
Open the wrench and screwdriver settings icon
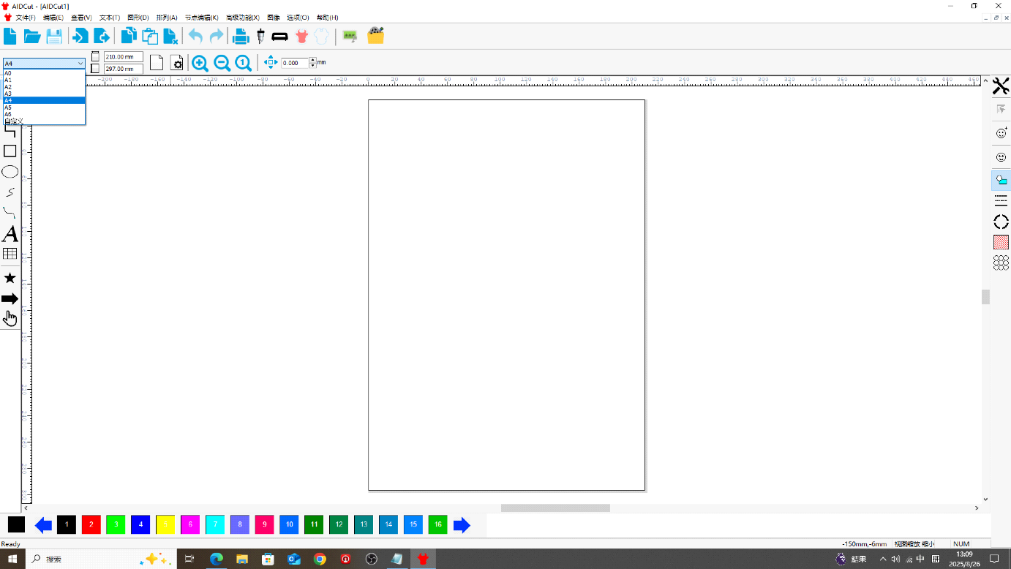[1001, 86]
